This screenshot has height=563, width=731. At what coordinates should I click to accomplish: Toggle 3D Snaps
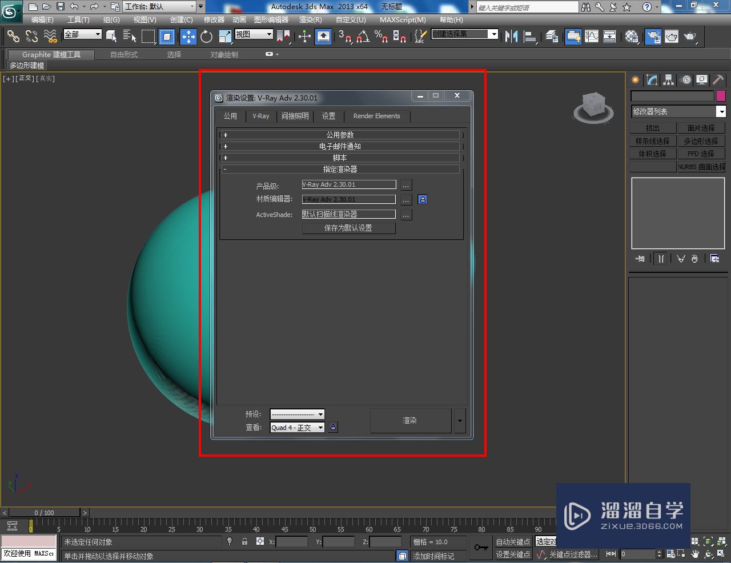click(x=344, y=37)
